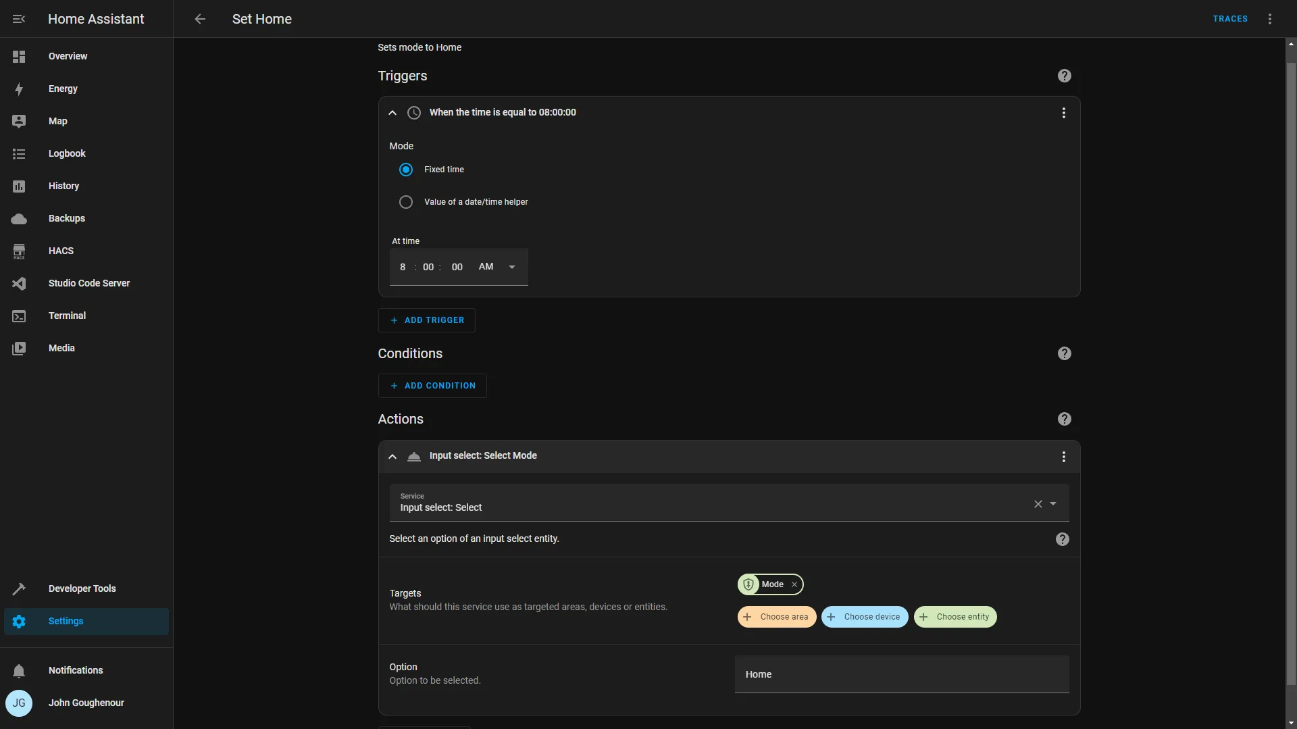Select the Fixed time radio option
1297x729 pixels.
[x=406, y=170]
